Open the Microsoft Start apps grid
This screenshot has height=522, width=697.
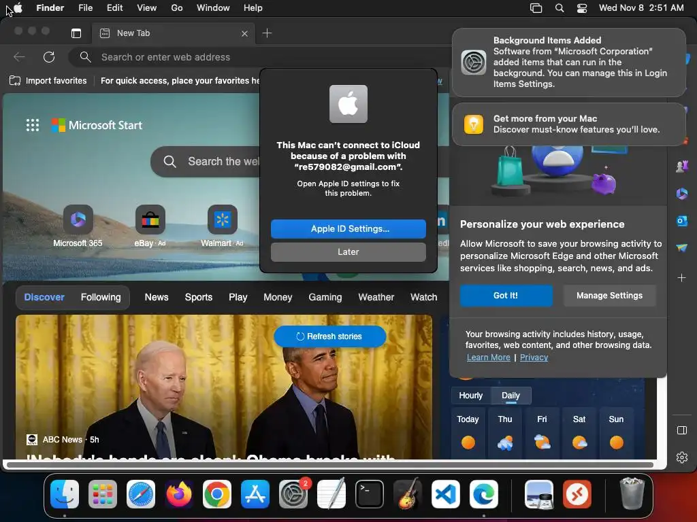click(x=33, y=125)
